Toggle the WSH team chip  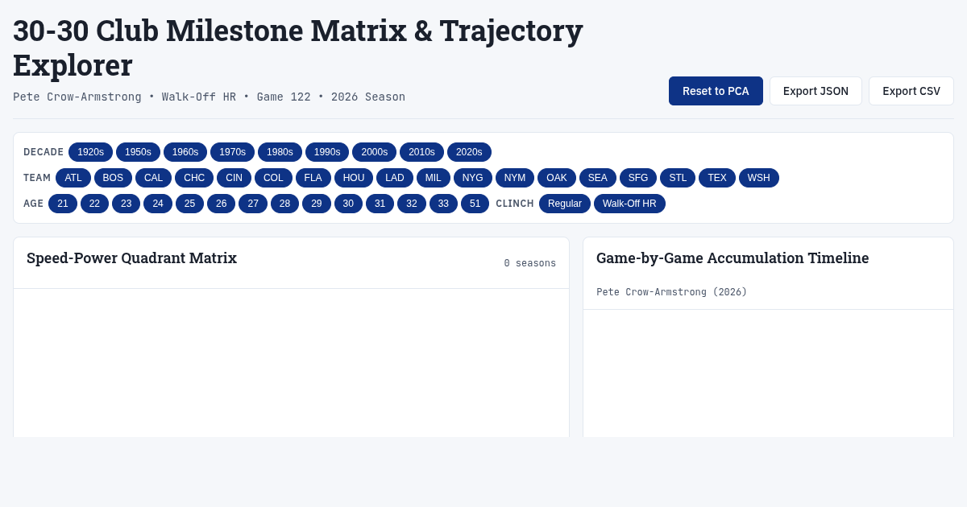(759, 178)
